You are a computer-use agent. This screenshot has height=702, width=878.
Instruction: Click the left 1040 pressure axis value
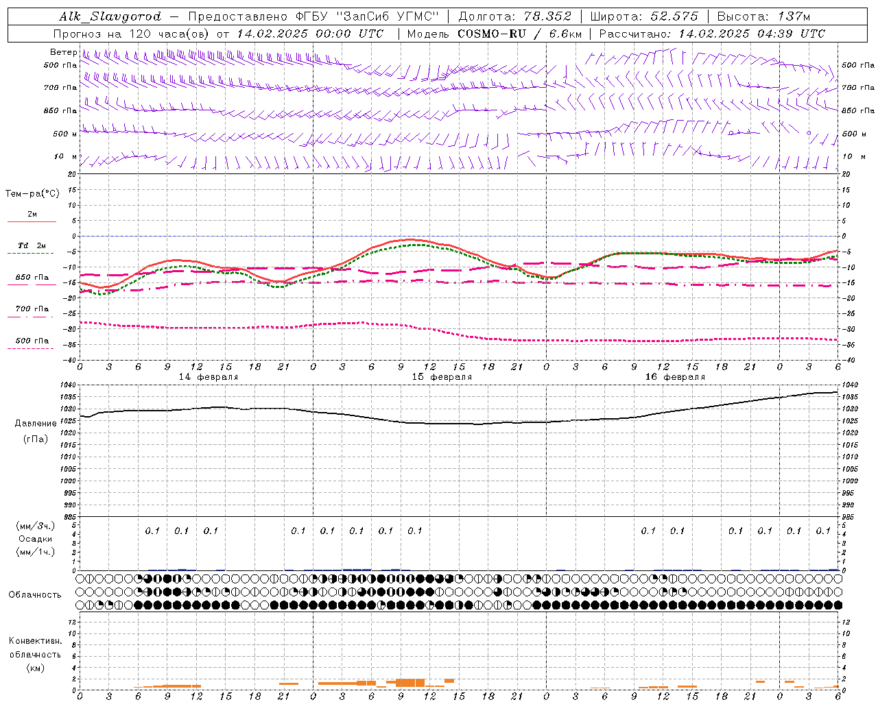click(x=69, y=385)
